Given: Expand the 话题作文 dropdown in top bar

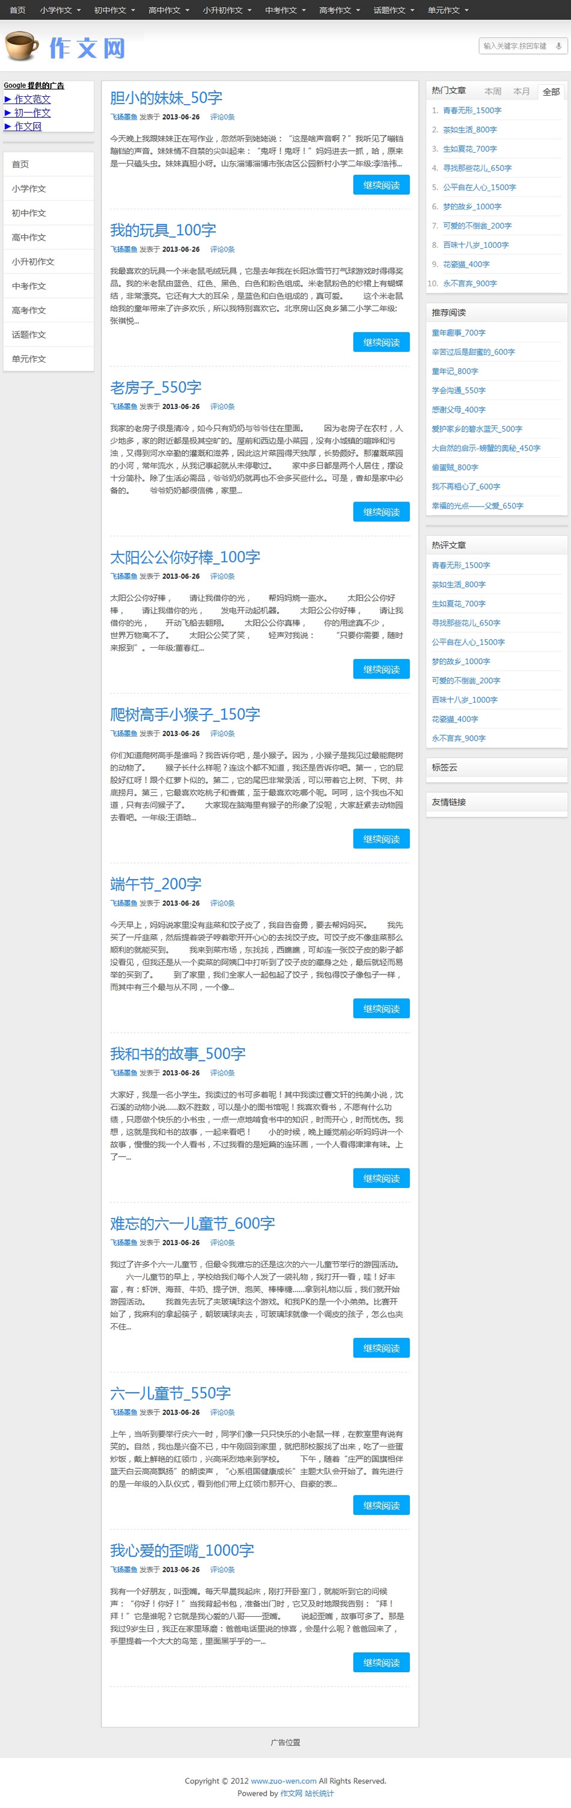Looking at the screenshot, I should pos(394,10).
